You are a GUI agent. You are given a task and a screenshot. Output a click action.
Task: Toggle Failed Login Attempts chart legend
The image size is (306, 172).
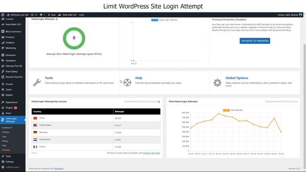(164, 20)
